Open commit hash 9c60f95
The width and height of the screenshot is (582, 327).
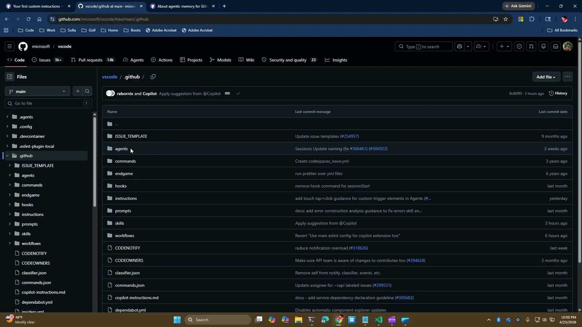click(x=515, y=93)
